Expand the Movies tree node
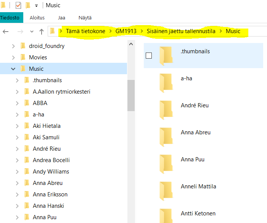This screenshot has width=267, height=223. click(13, 57)
